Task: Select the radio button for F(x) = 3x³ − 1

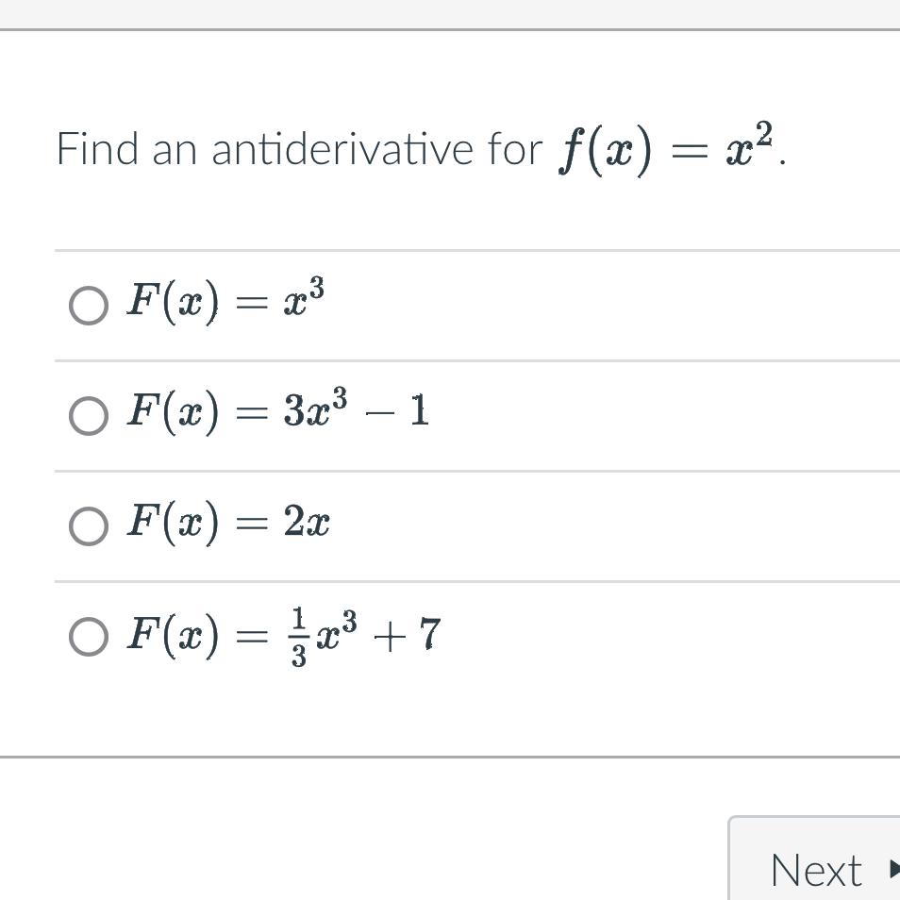Action: [x=88, y=415]
